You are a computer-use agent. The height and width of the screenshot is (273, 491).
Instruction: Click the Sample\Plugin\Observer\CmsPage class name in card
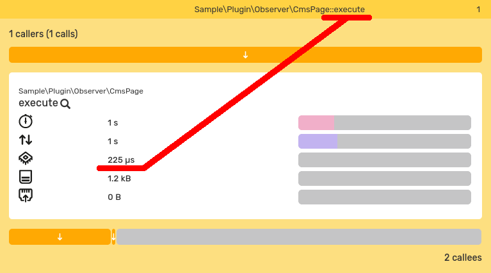(81, 91)
